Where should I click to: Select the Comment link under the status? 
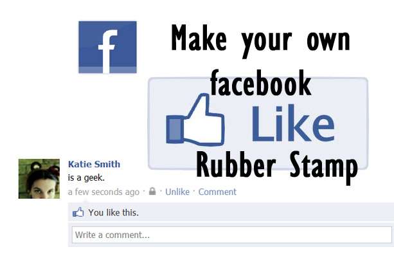tap(217, 192)
